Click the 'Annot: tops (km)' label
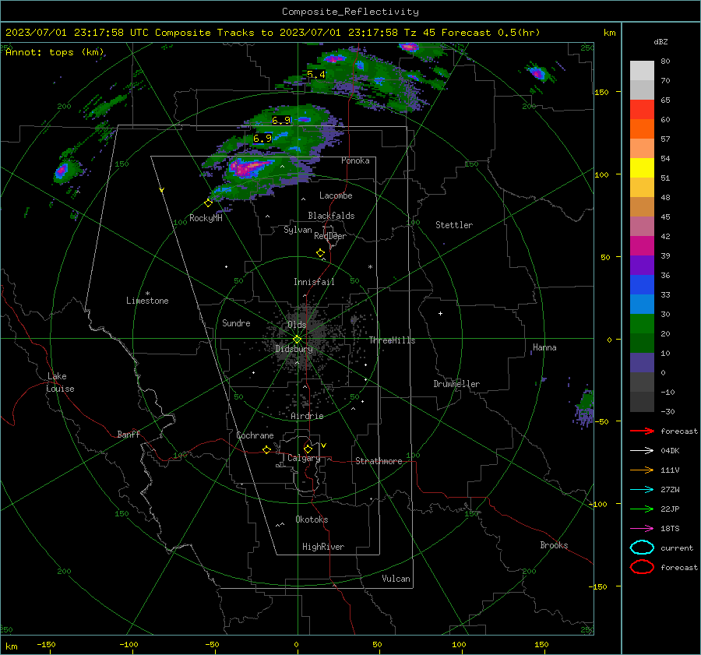701x655 pixels. pos(55,52)
